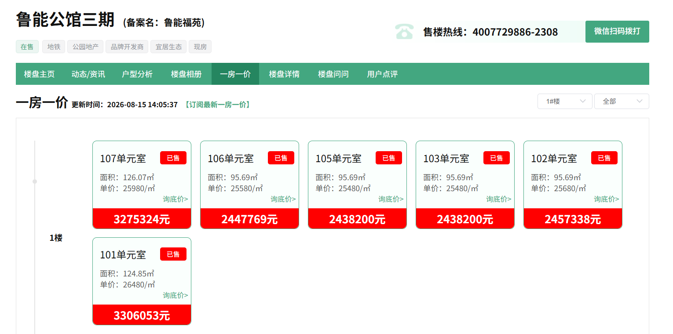
Task: Click the 订阅最新一房一价 link
Action: click(x=217, y=105)
